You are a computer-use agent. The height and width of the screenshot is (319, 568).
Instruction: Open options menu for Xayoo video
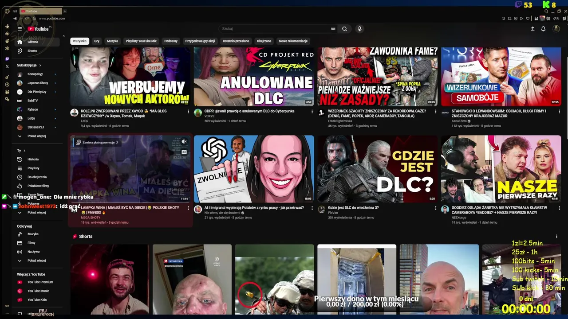tap(188, 112)
